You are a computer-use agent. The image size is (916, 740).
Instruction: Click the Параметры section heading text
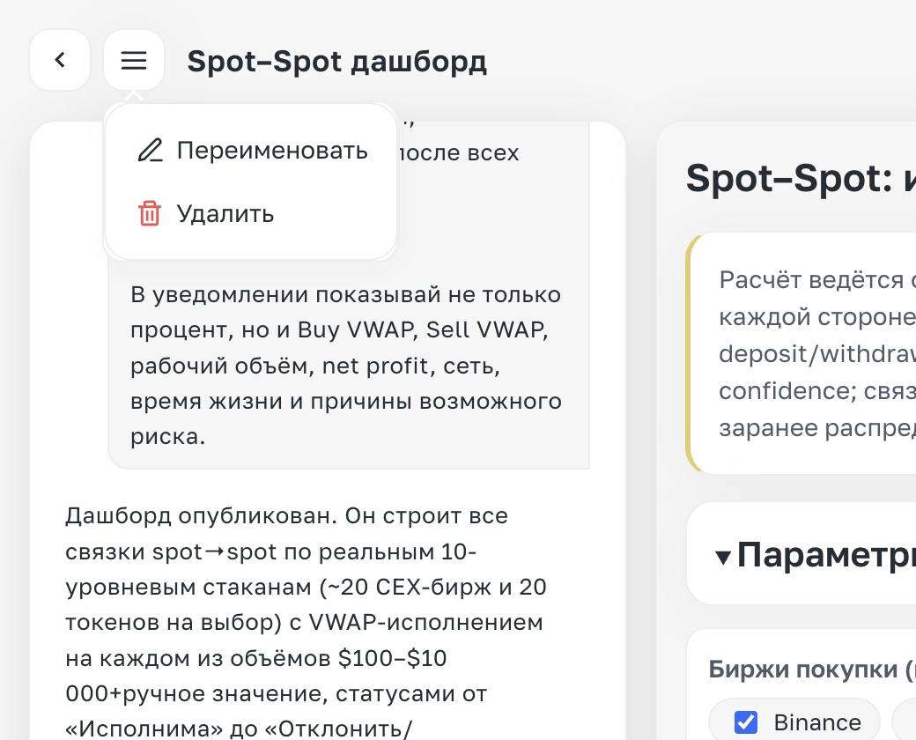point(826,555)
